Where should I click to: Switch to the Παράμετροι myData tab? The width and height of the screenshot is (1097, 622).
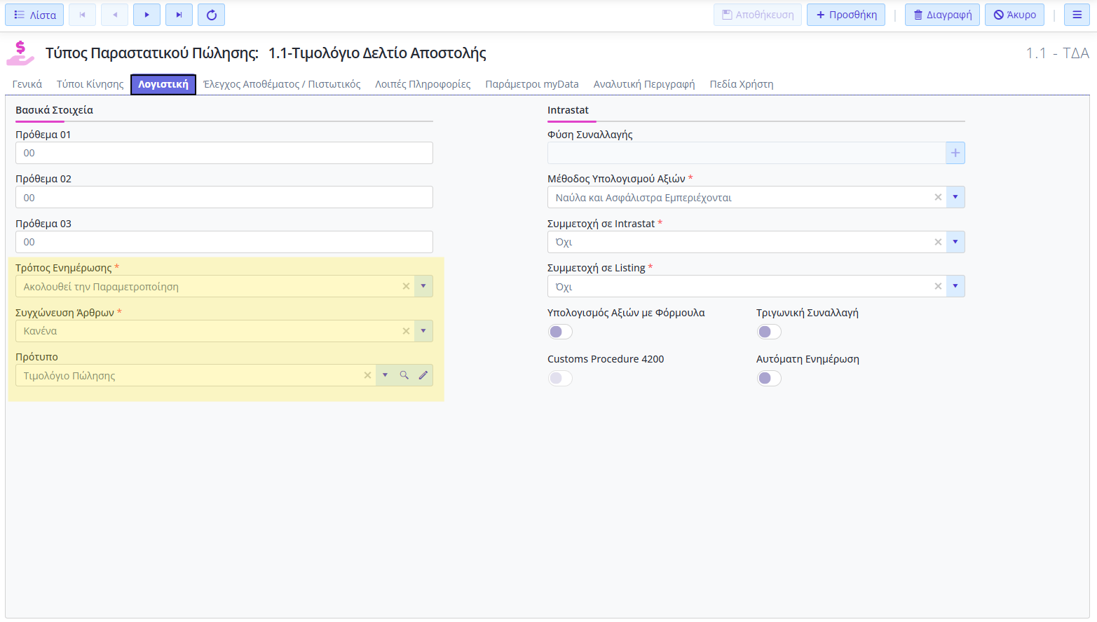click(x=531, y=84)
